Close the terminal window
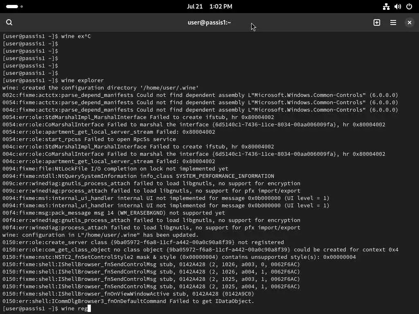Viewport: 419px width, 314px height. point(409,22)
